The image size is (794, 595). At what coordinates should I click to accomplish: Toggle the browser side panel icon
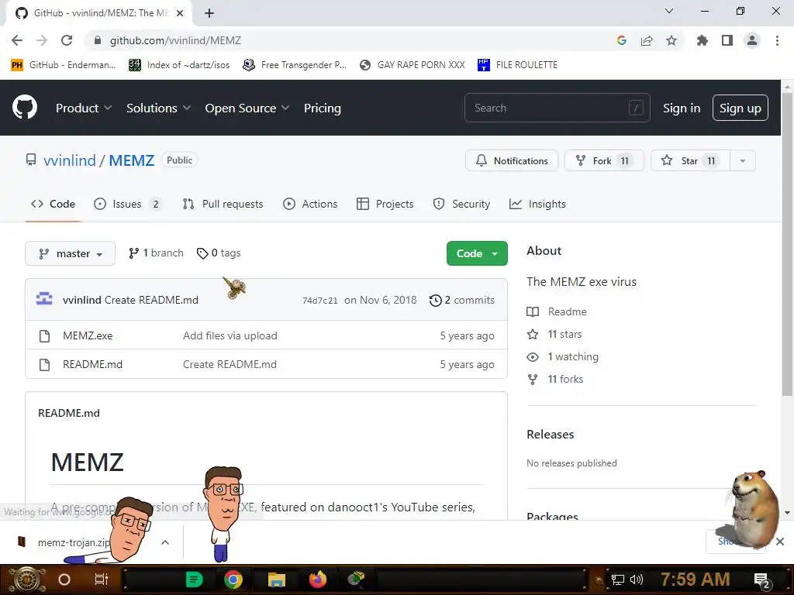727,40
